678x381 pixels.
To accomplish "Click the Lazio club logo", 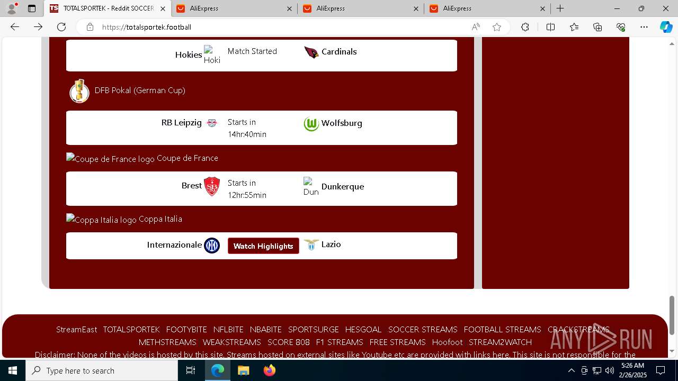I will tap(311, 245).
